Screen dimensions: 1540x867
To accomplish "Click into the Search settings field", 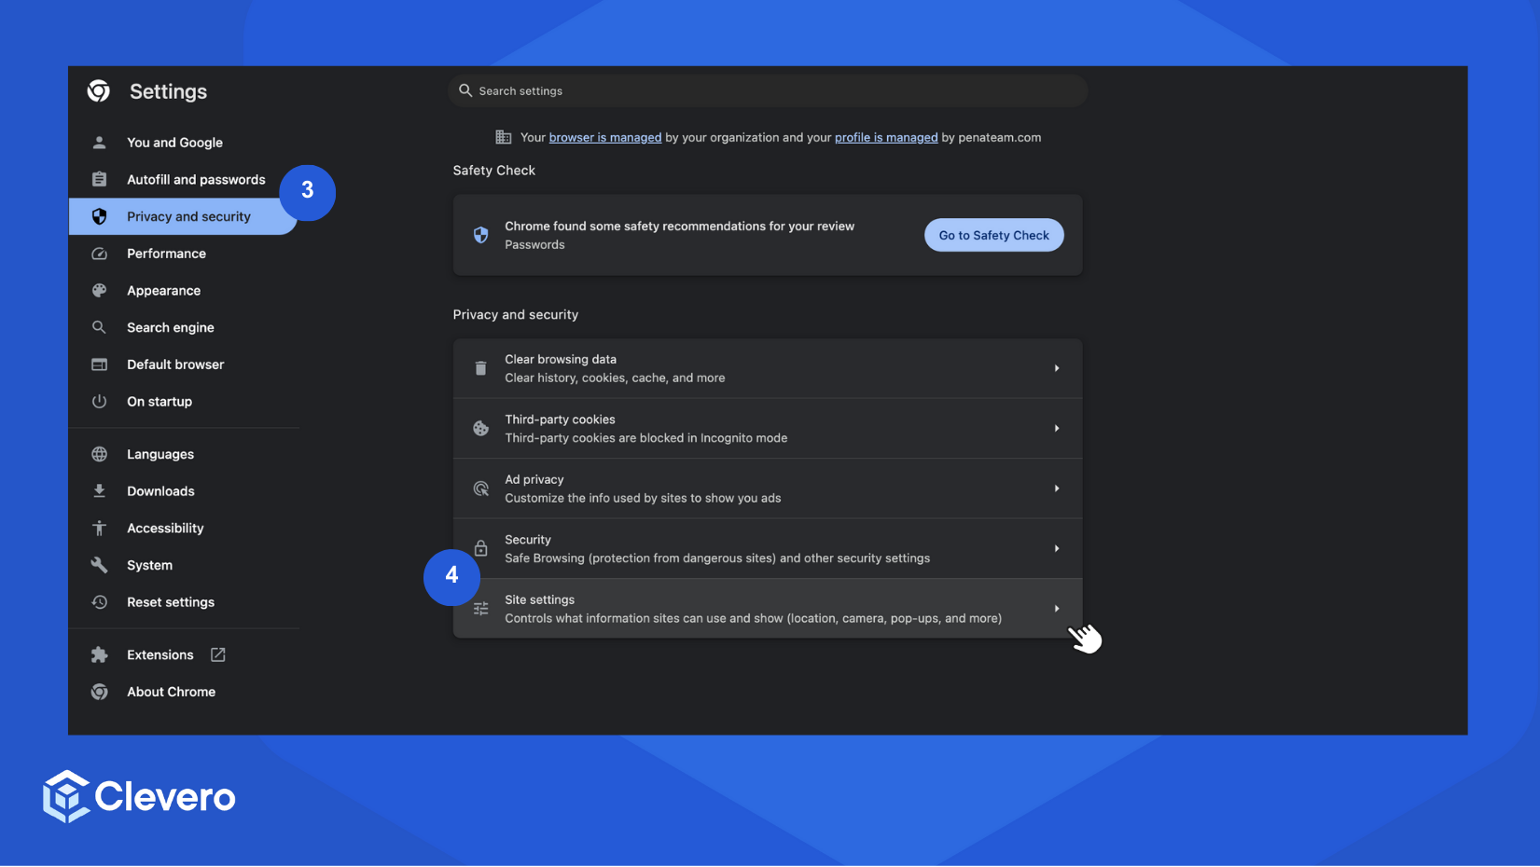I will 768,90.
